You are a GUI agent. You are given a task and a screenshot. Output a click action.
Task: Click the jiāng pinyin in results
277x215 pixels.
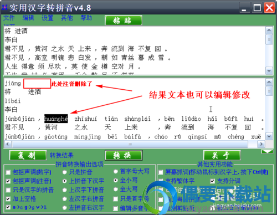click(13, 83)
